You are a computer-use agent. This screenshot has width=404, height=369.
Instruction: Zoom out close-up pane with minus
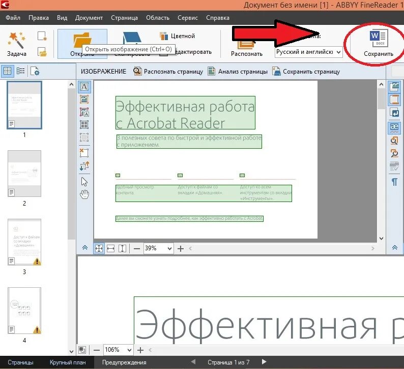96,350
